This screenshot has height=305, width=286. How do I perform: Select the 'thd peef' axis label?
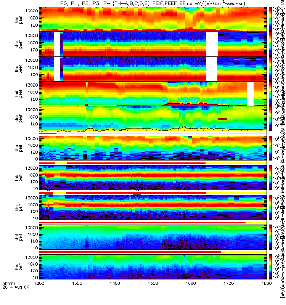tap(19, 94)
